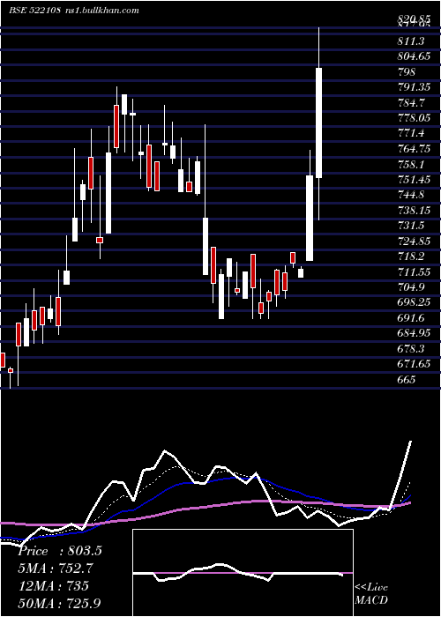Click the 744.8 price axis label
Image resolution: width=441 pixels, height=617 pixels.
coord(411,195)
